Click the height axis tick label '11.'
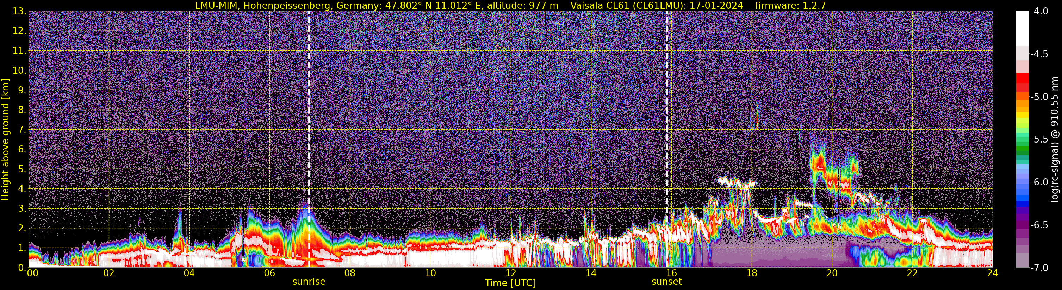 coord(19,51)
